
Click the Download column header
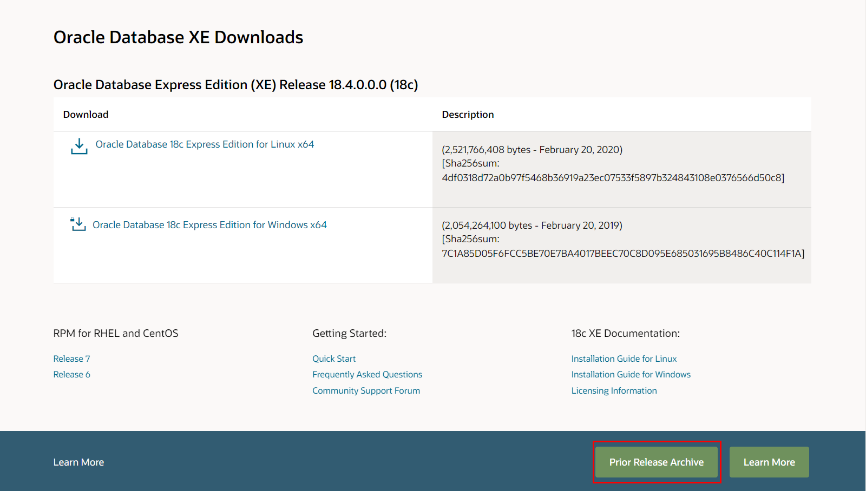click(x=86, y=115)
